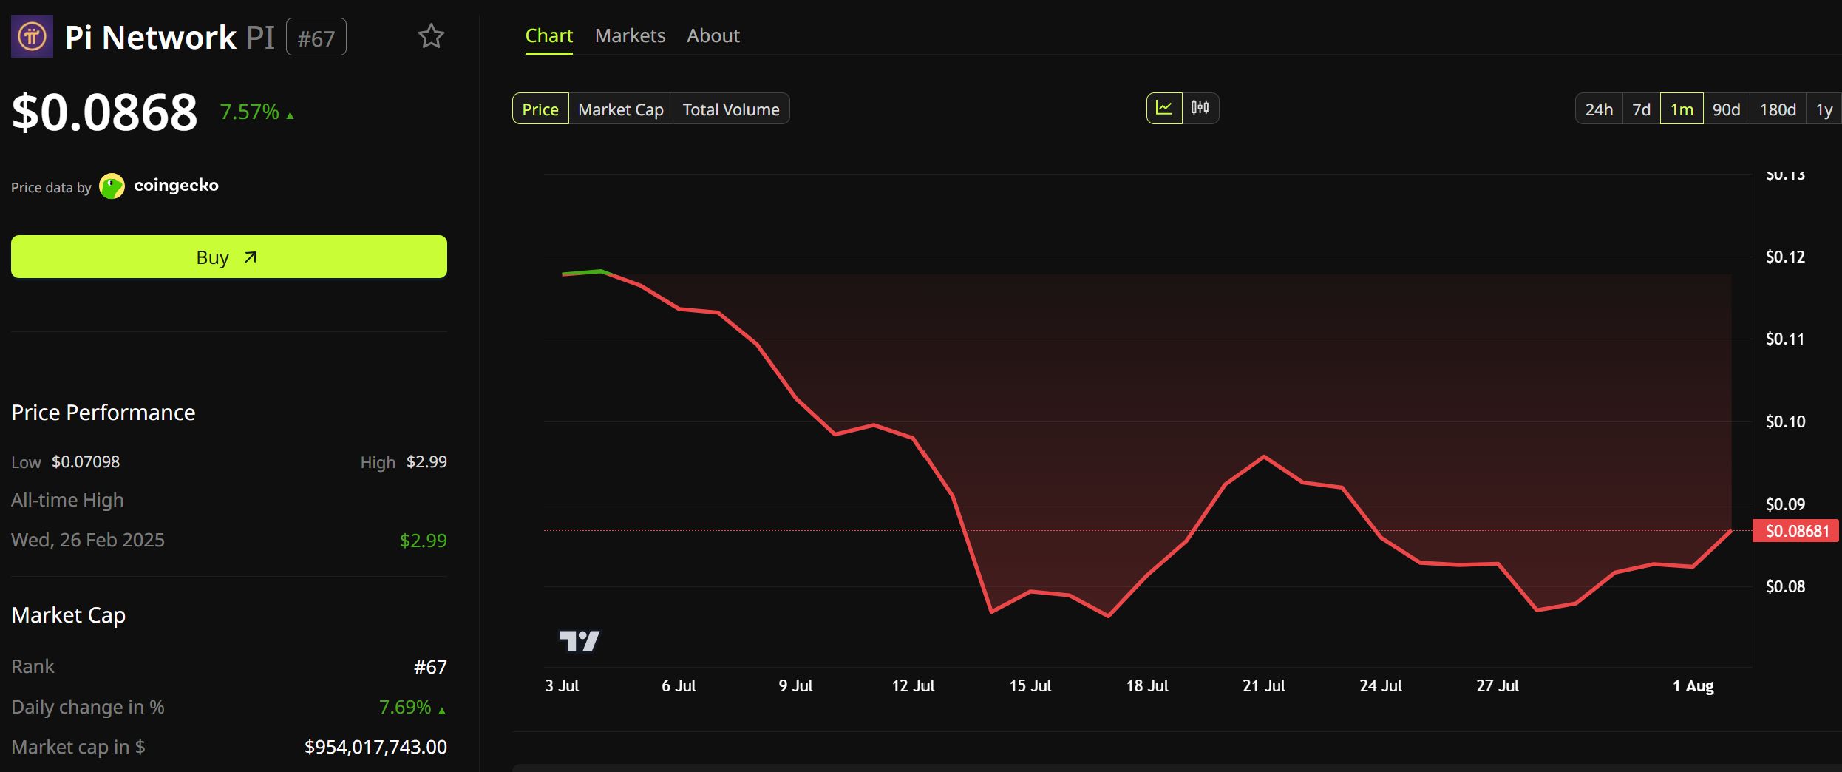Click the 9 Jul date on x-axis
The image size is (1842, 772).
[795, 685]
